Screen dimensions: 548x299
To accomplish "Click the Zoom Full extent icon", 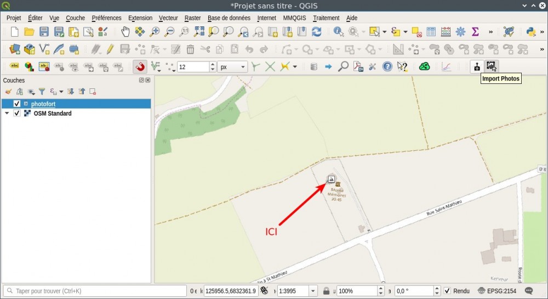I will [x=199, y=32].
